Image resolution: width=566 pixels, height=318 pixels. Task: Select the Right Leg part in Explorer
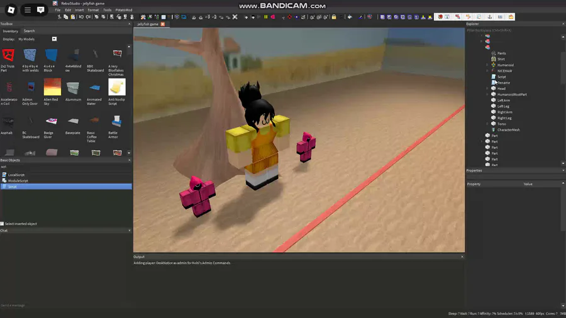504,118
